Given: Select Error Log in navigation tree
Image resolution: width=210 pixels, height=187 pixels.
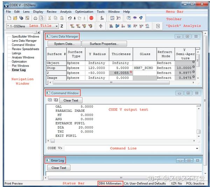Looking at the screenshot, I should click(19, 70).
